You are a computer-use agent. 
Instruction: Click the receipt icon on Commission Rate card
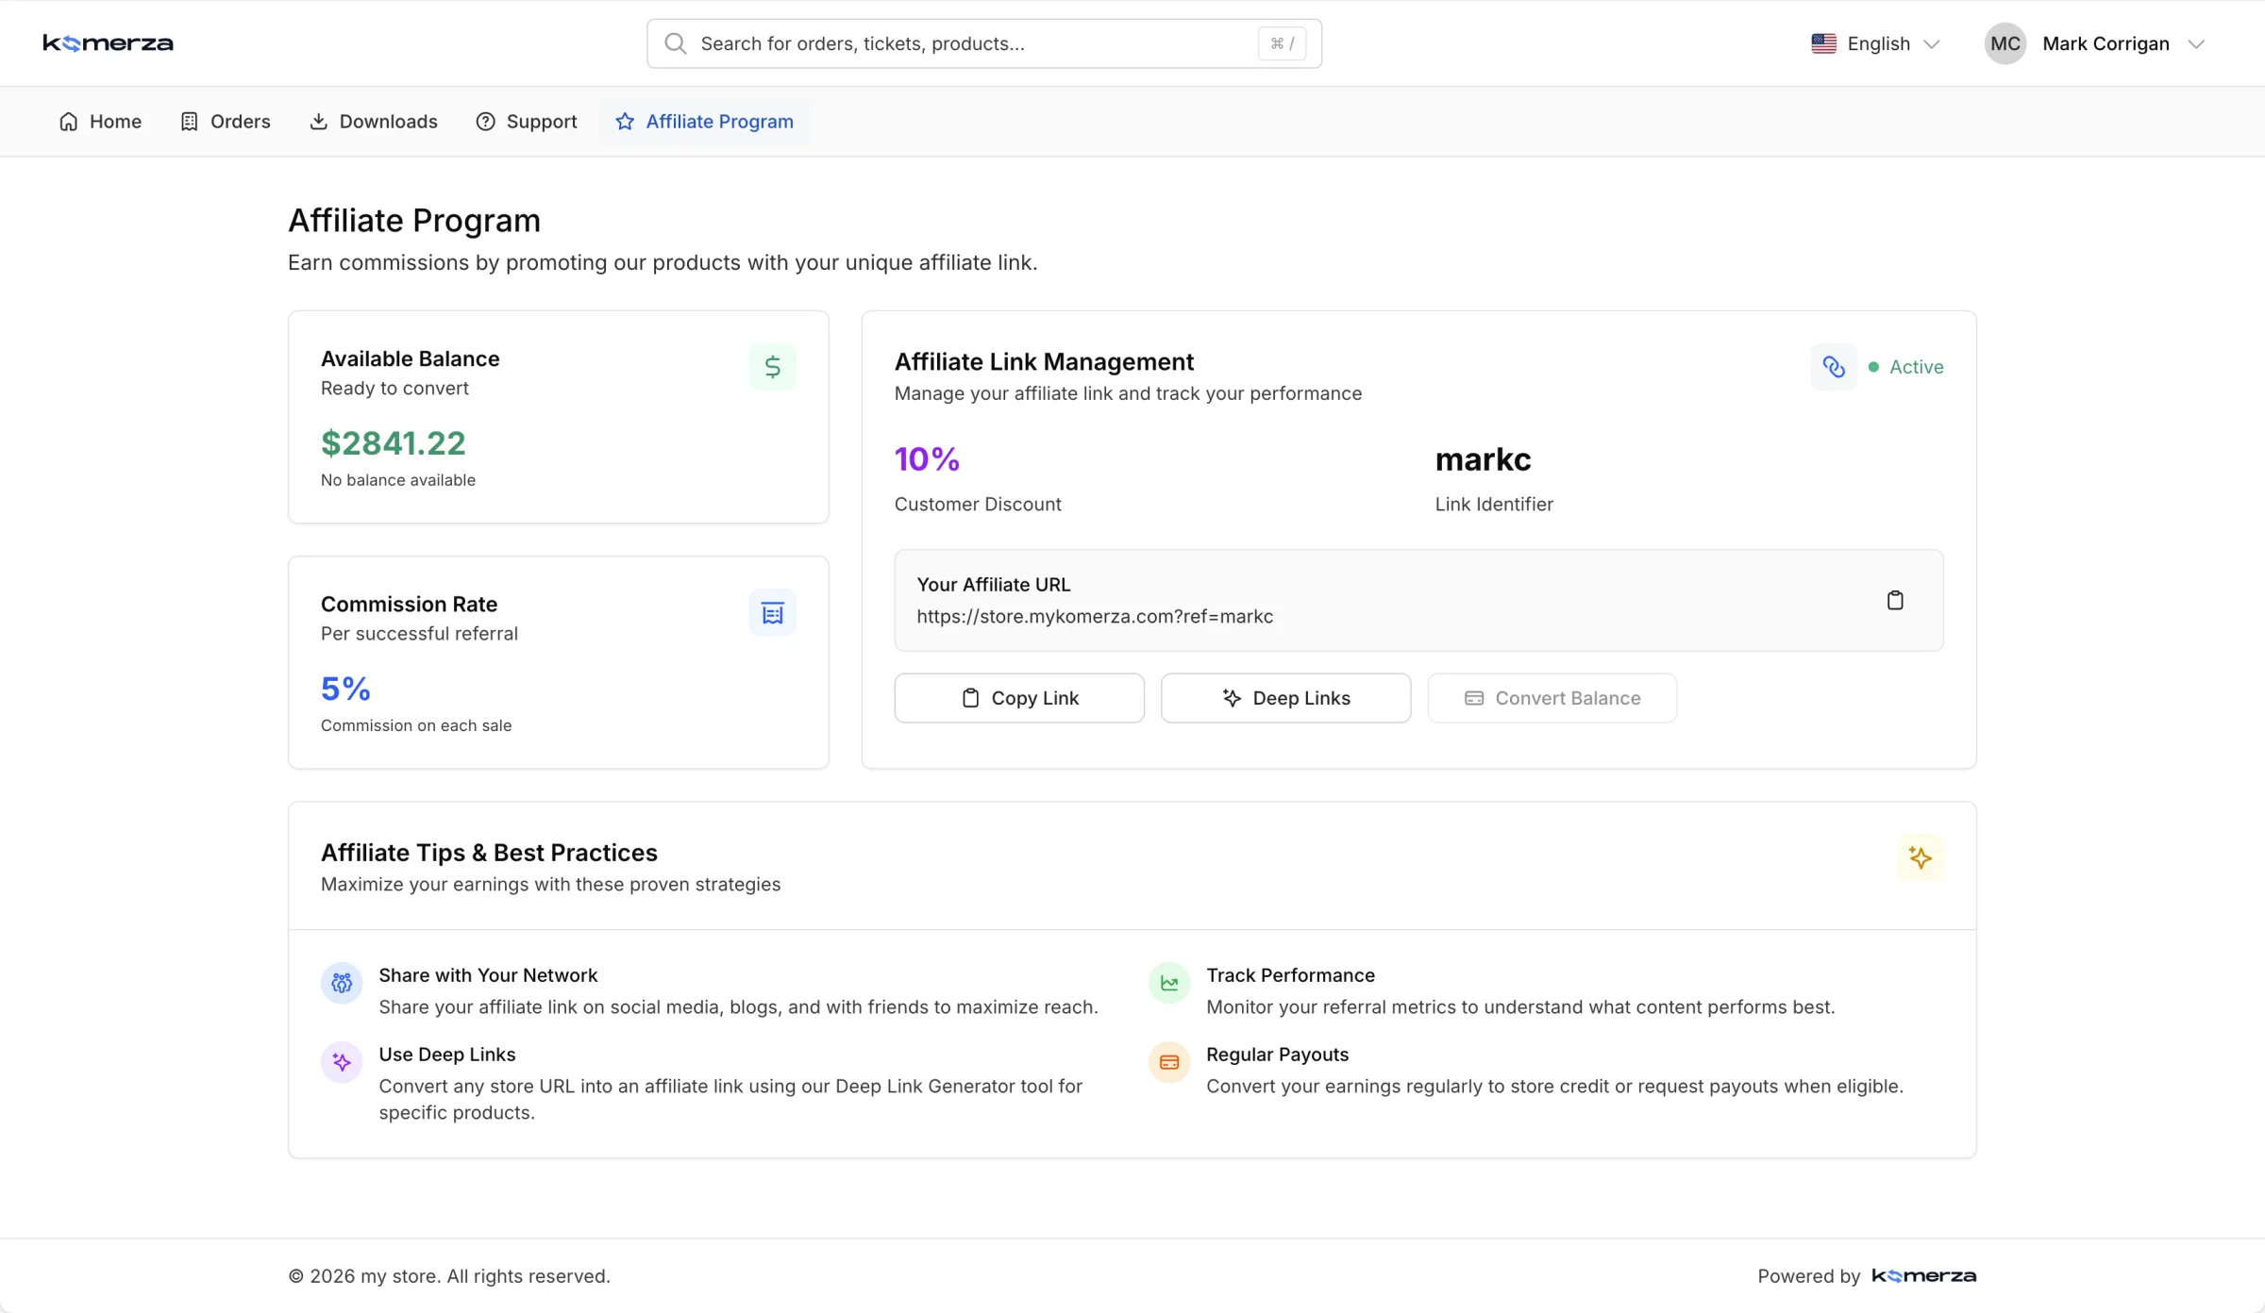click(773, 612)
